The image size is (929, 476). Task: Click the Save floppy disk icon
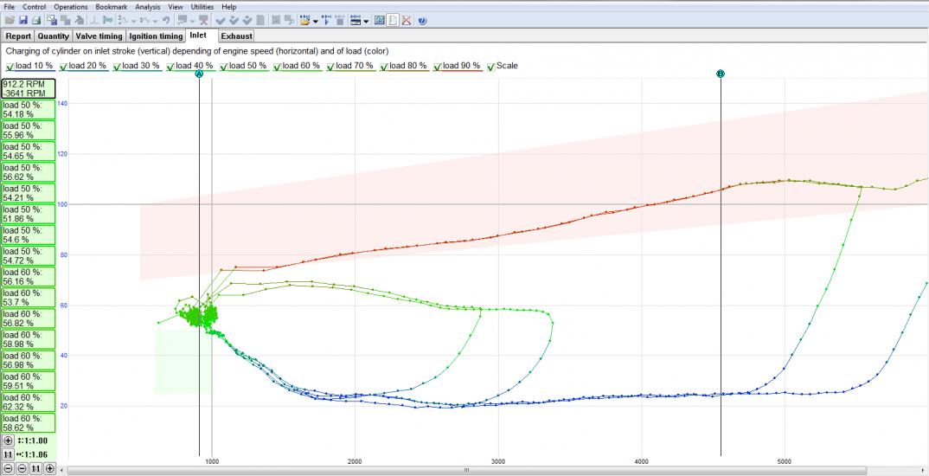[22, 20]
